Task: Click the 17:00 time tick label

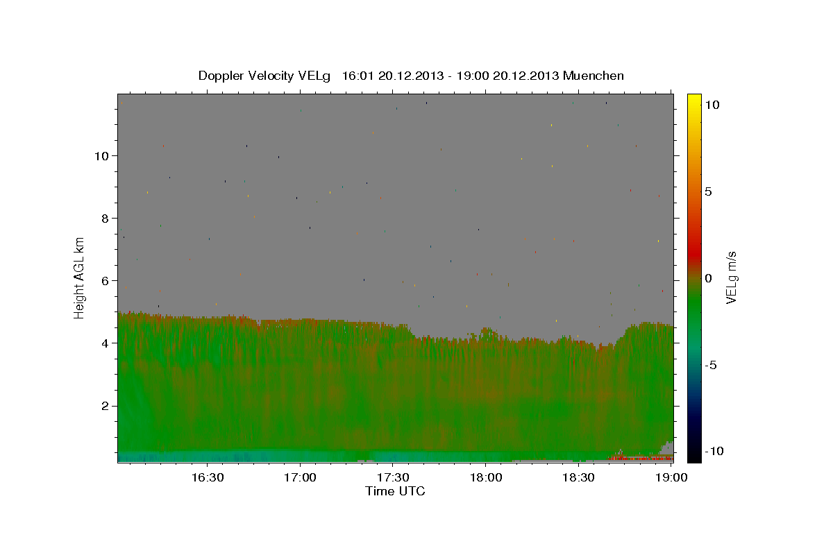Action: [299, 477]
